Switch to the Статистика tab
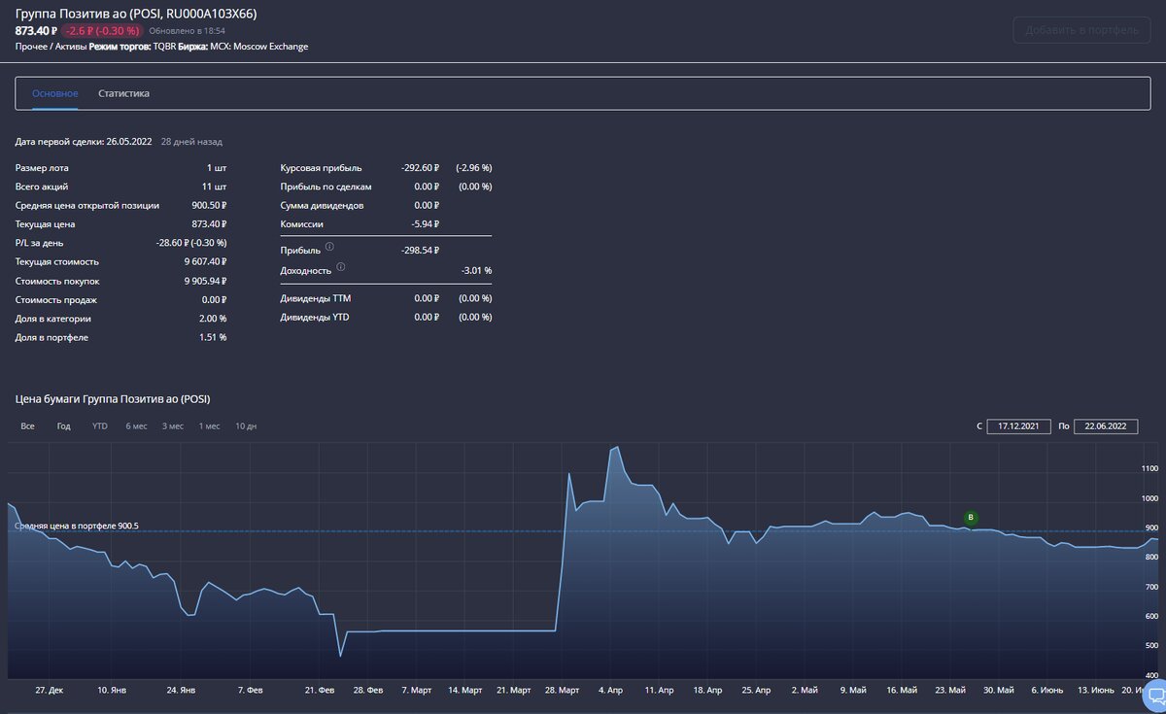 [123, 94]
